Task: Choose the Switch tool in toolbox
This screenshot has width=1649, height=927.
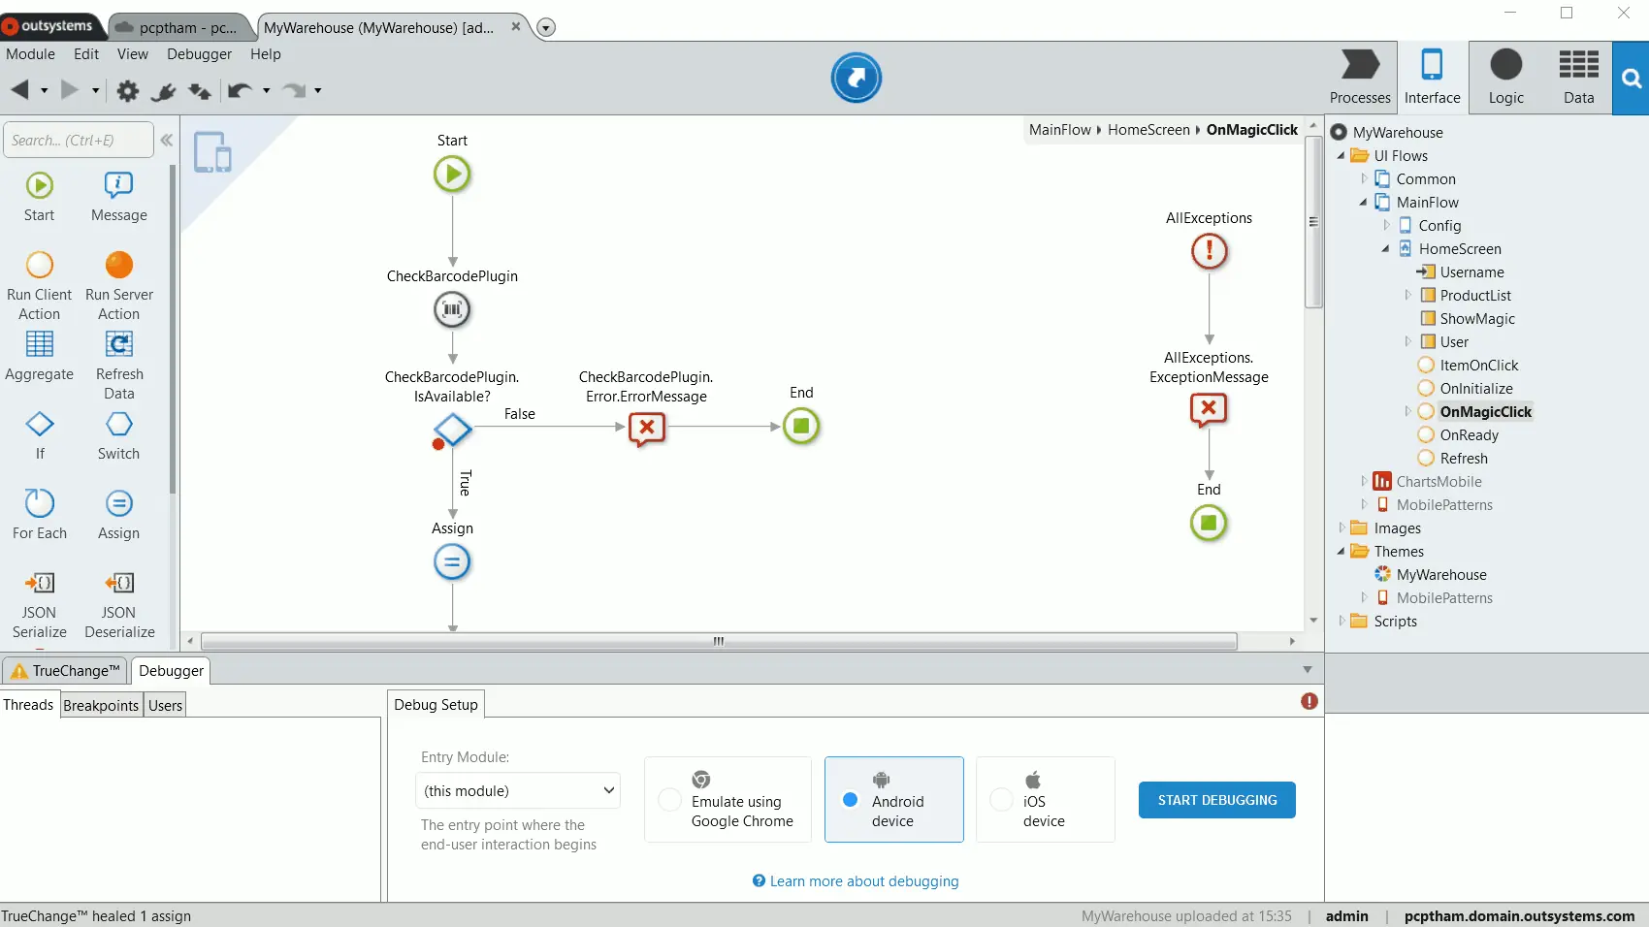Action: point(118,435)
